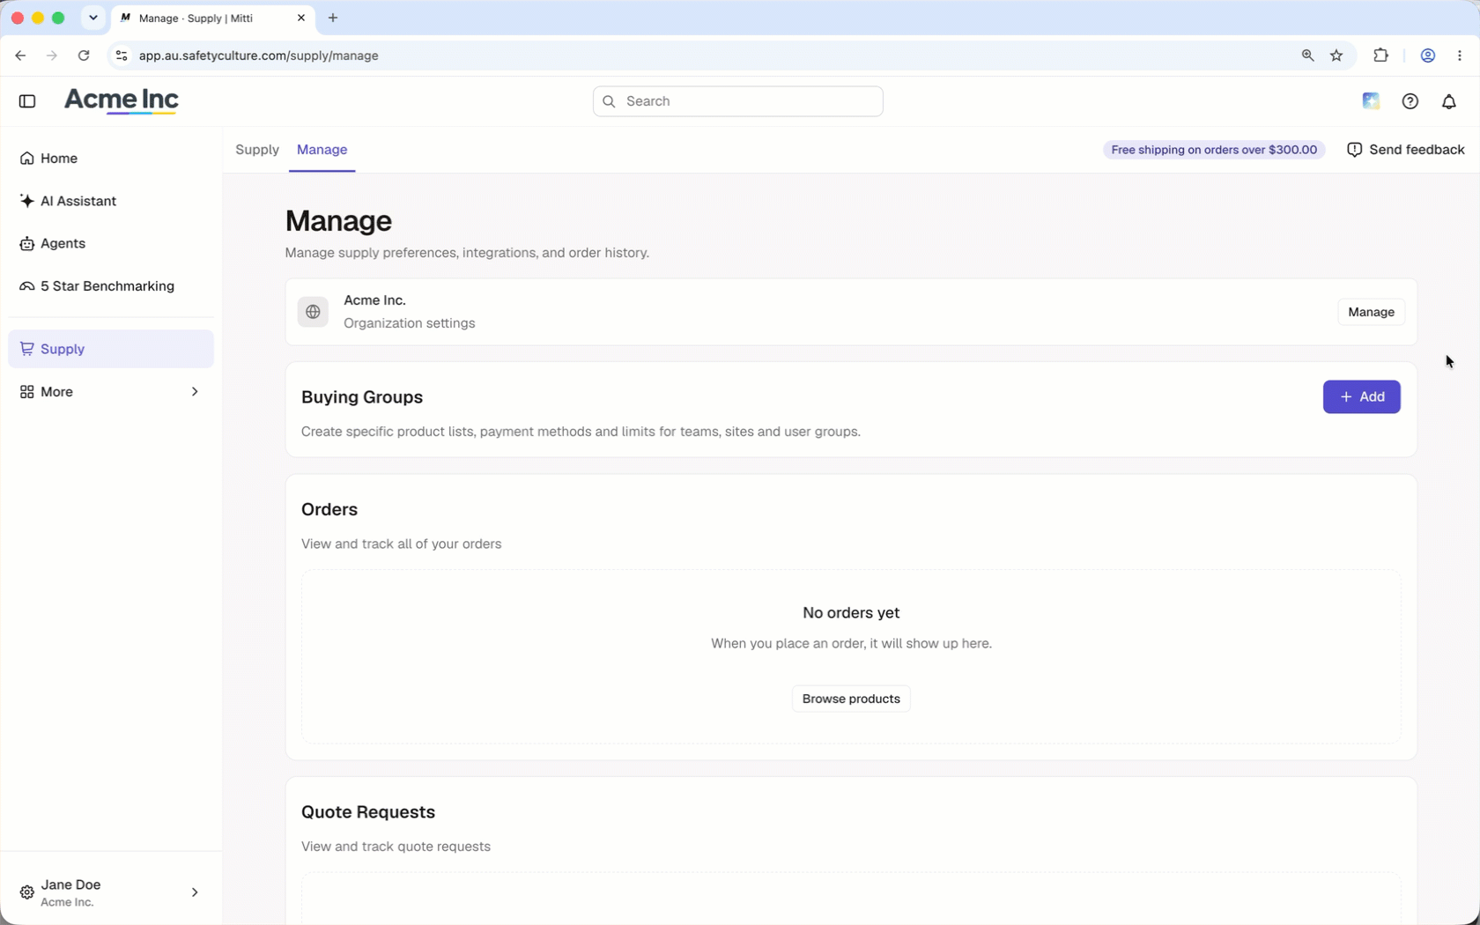The height and width of the screenshot is (925, 1480).
Task: View site information icon in address bar
Action: click(122, 55)
